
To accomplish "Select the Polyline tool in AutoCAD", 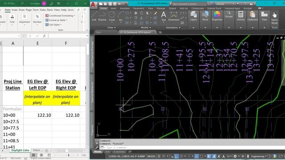I will pyautogui.click(x=102, y=16).
